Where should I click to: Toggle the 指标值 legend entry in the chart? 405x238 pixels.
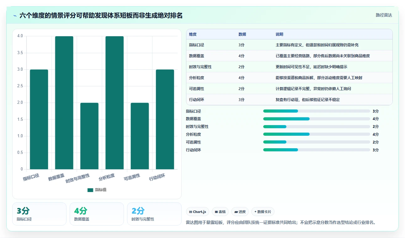97,190
